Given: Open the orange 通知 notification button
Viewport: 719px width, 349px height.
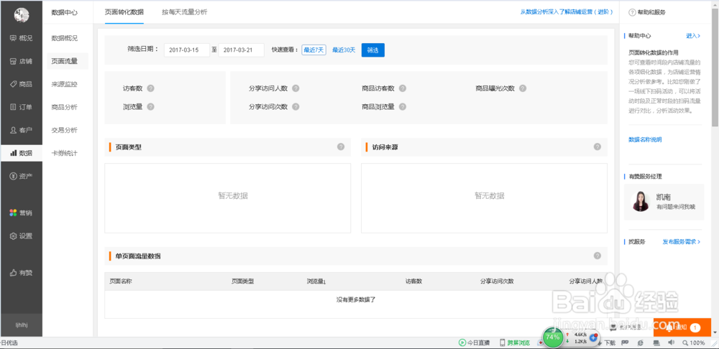Looking at the screenshot, I should [682, 327].
